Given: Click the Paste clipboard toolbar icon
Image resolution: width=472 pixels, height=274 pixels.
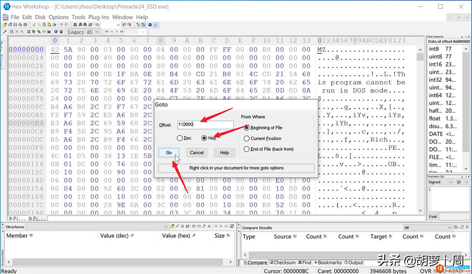Looking at the screenshot, I should point(44,25).
